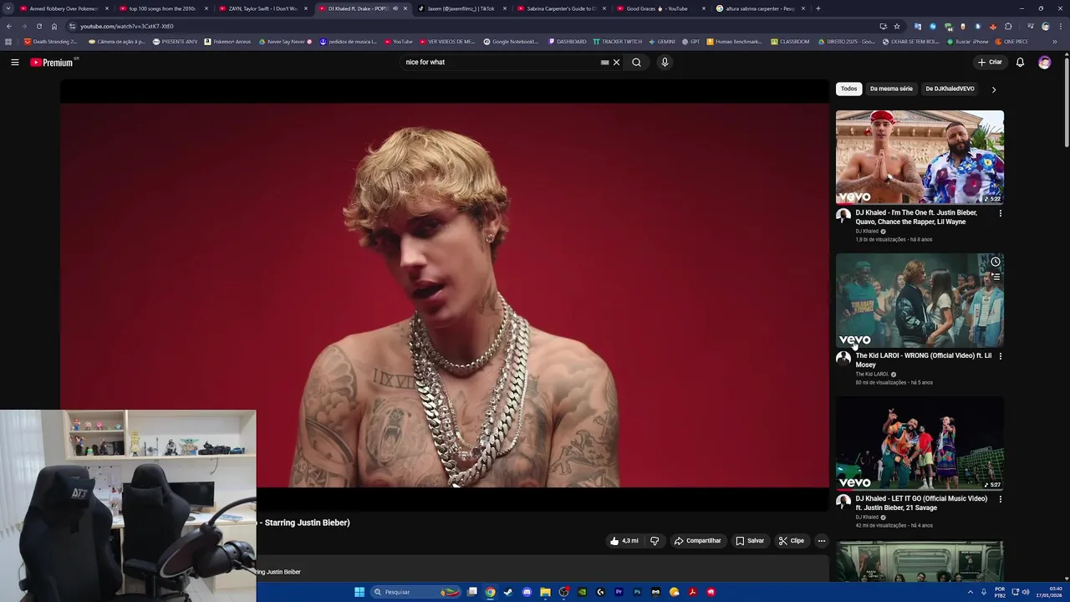Open Discord from the taskbar
Viewport: 1070px width, 602px height.
527,592
